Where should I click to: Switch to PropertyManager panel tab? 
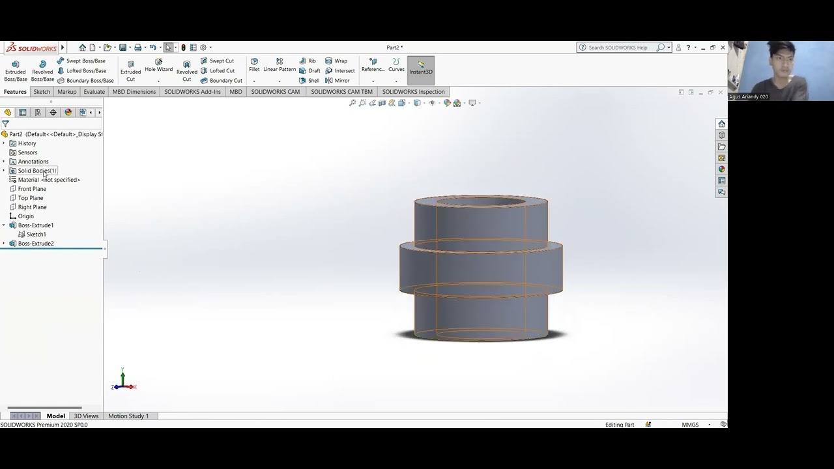(23, 113)
